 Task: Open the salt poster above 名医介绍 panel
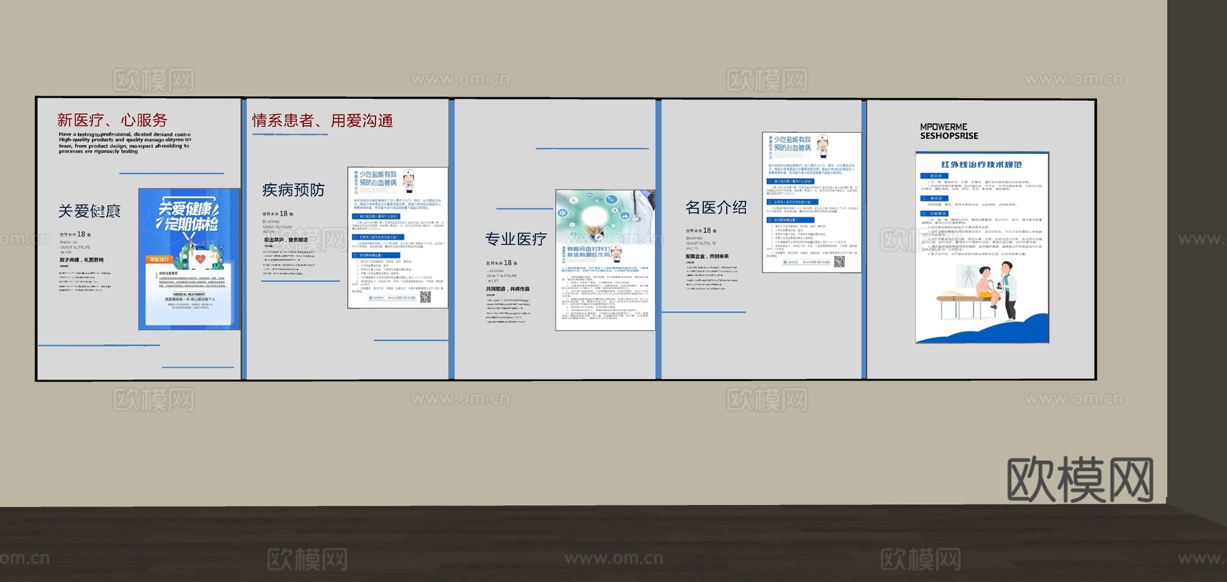pos(811,202)
